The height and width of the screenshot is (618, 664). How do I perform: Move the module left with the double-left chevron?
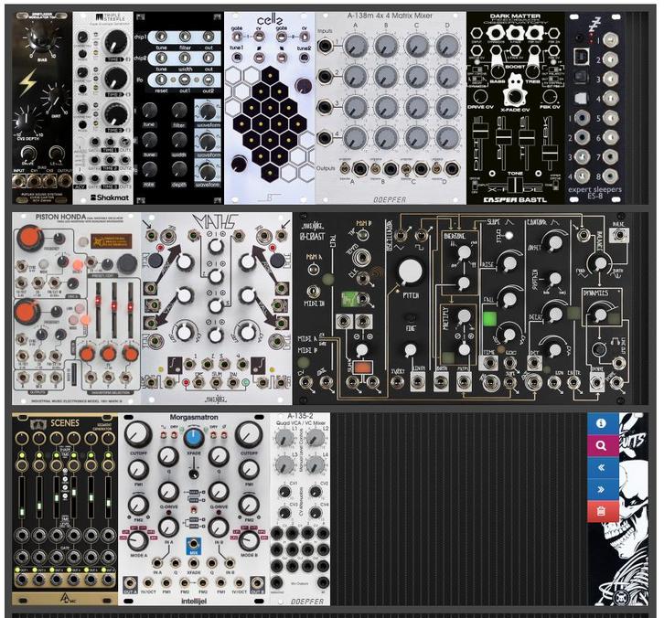pyautogui.click(x=603, y=468)
